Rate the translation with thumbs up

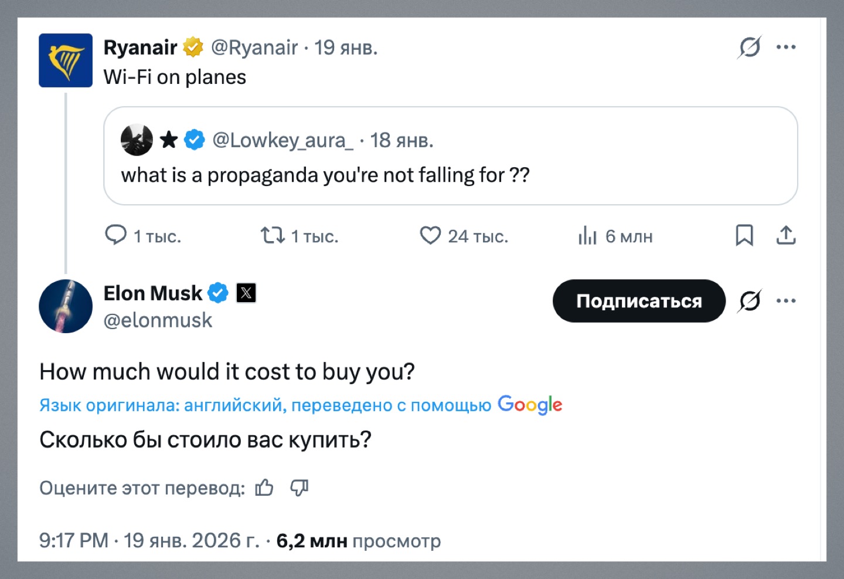click(264, 487)
